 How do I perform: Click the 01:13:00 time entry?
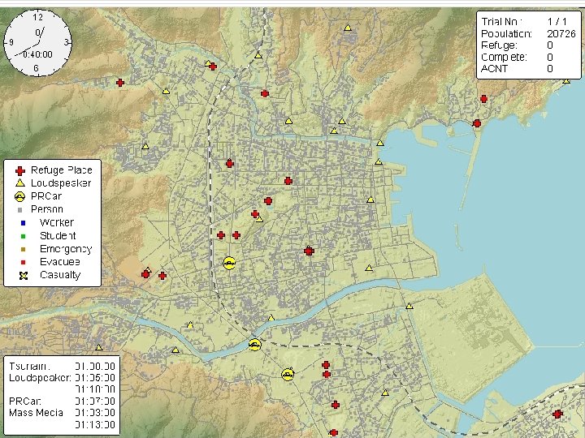95,424
